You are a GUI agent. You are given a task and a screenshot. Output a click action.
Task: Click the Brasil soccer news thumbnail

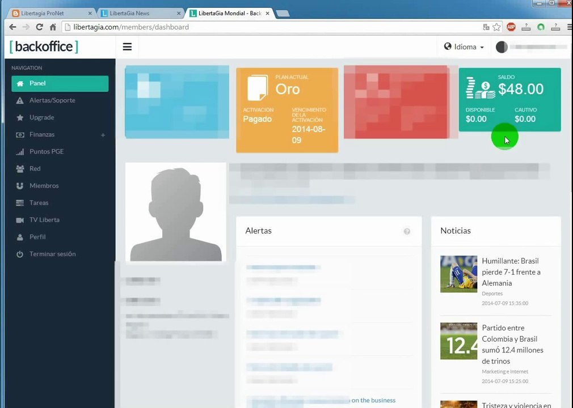click(458, 274)
